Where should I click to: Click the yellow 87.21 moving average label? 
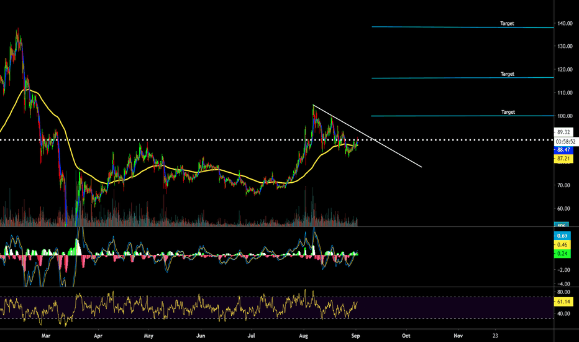click(x=563, y=159)
